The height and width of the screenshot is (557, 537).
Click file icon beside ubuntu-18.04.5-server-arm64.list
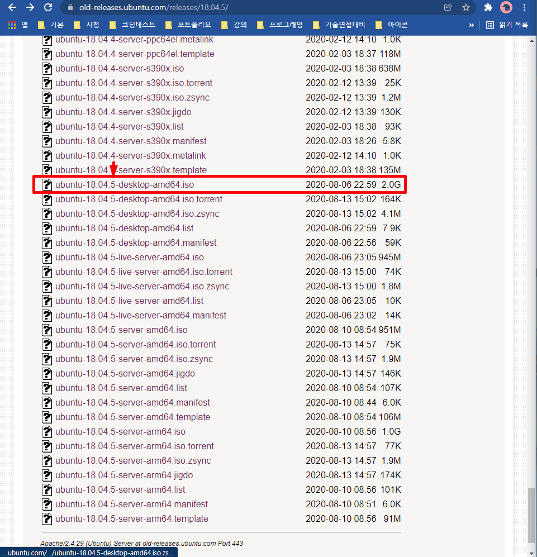click(47, 490)
